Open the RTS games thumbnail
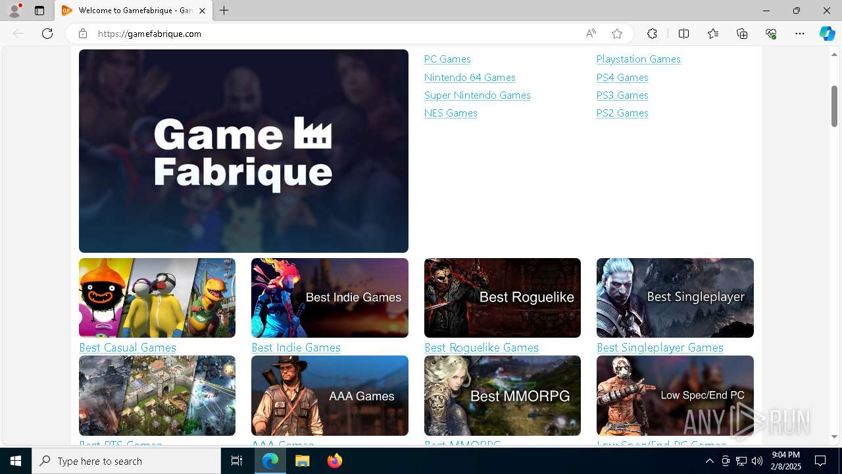This screenshot has width=842, height=474. tap(157, 396)
